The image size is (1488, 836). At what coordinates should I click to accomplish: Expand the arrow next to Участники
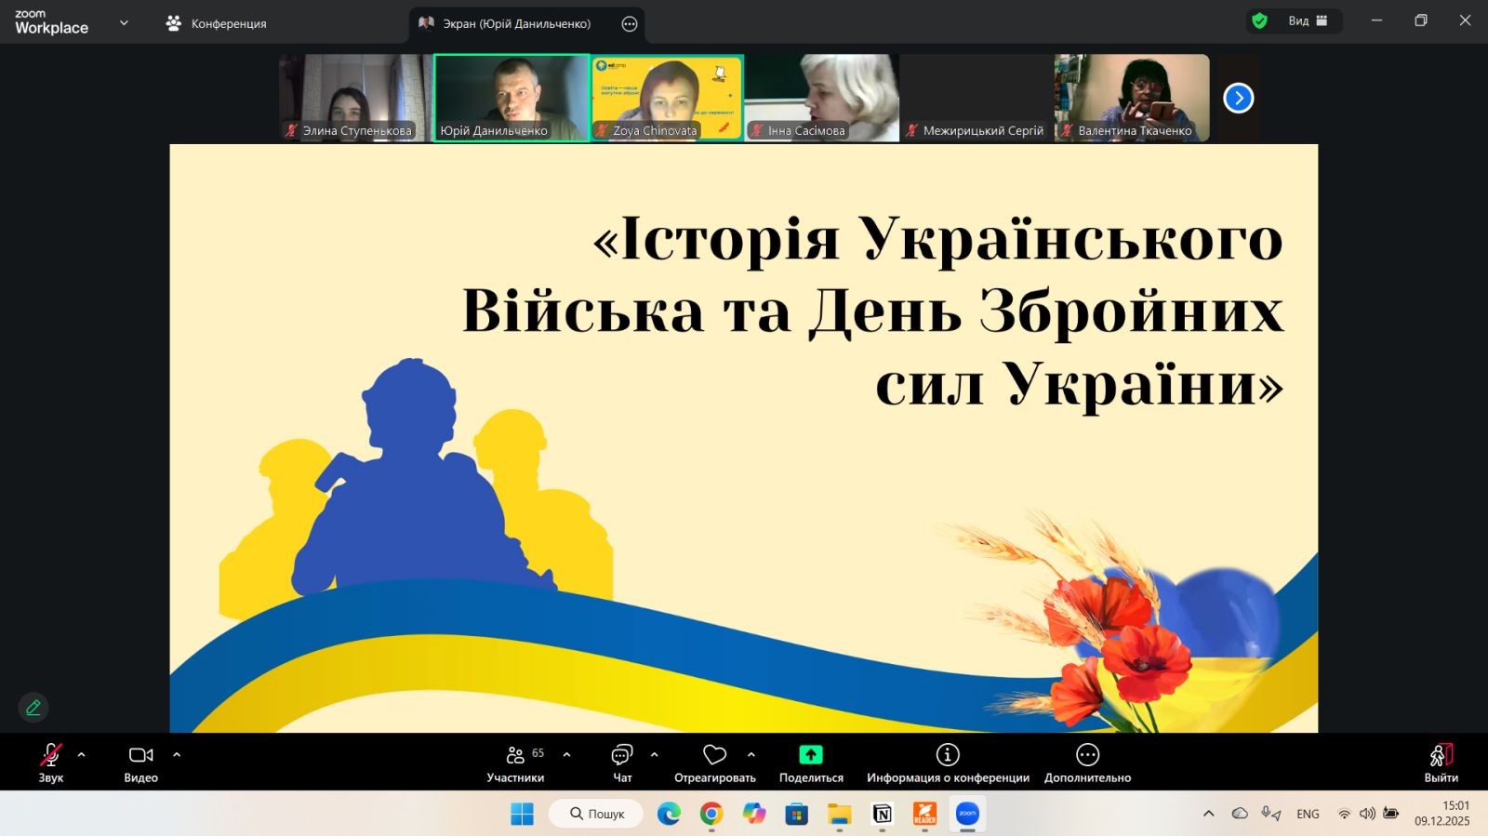566,755
